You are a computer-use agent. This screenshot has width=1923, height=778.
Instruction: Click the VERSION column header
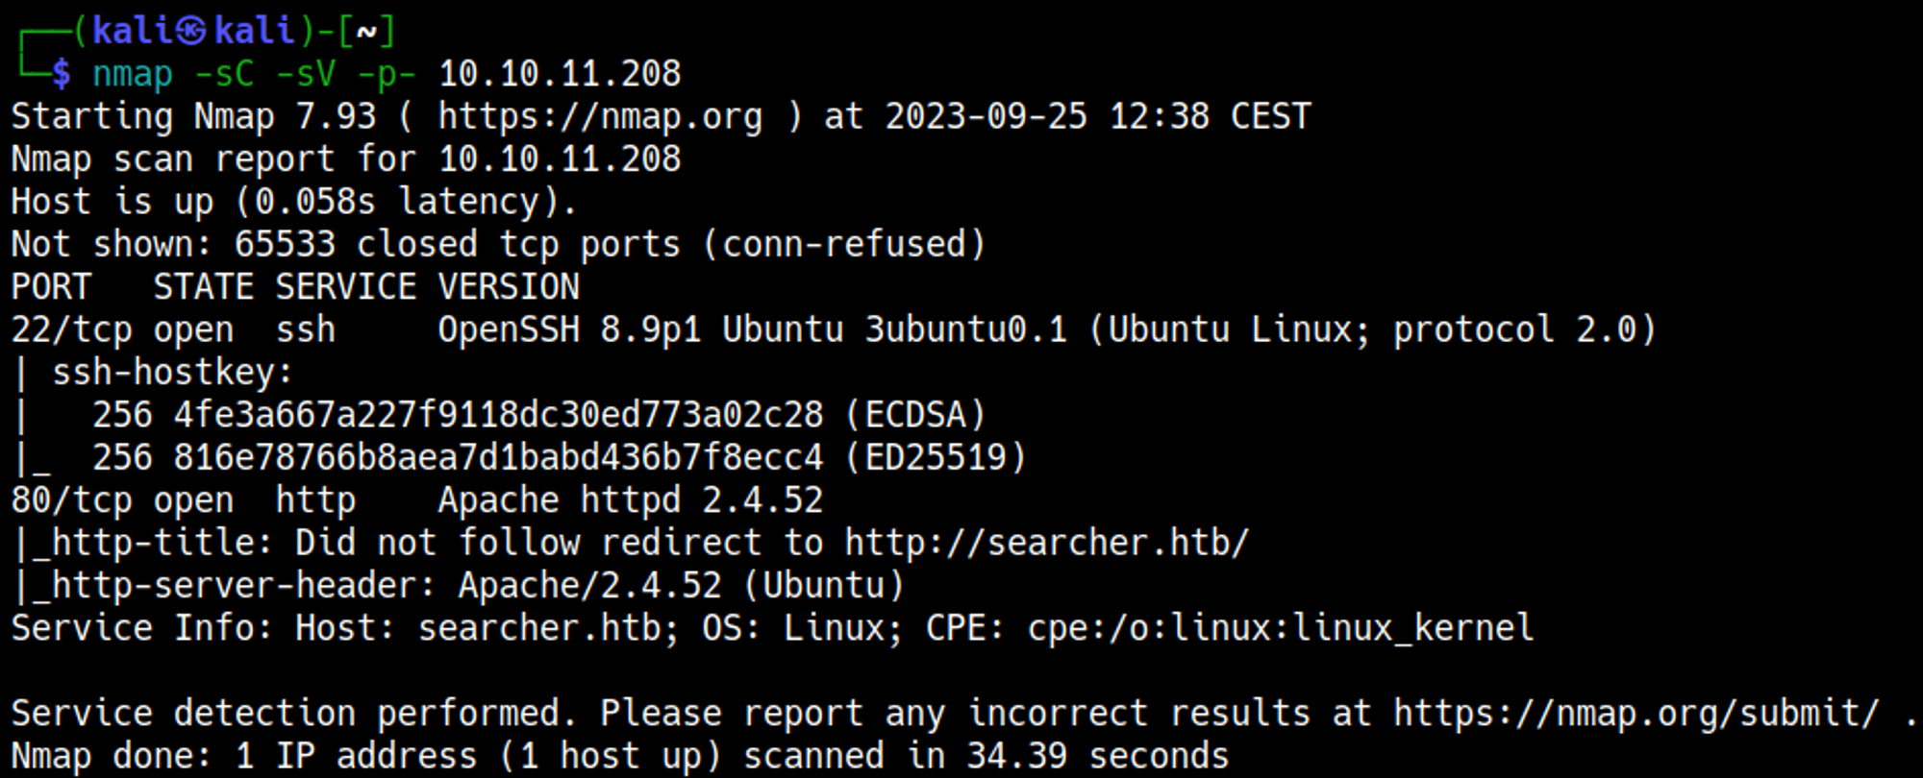click(x=509, y=287)
